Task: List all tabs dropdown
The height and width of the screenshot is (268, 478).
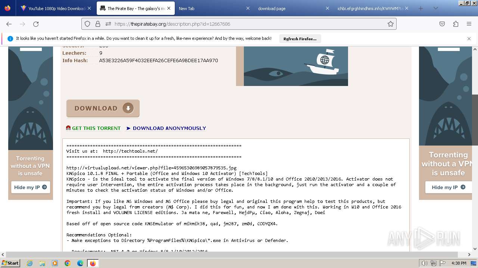Action: 435,8
